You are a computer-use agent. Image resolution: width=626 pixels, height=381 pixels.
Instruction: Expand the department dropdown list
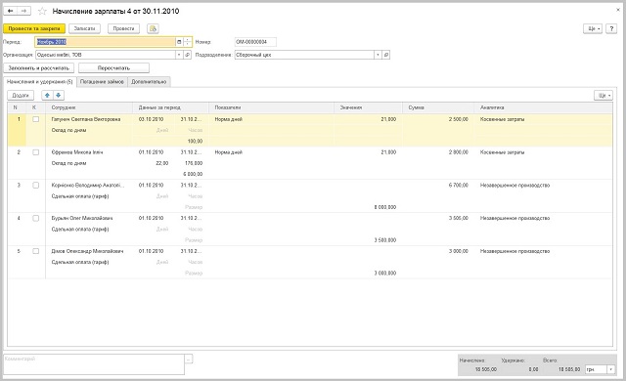(x=378, y=55)
